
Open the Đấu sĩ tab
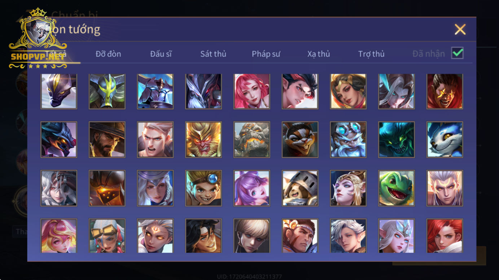pyautogui.click(x=161, y=54)
